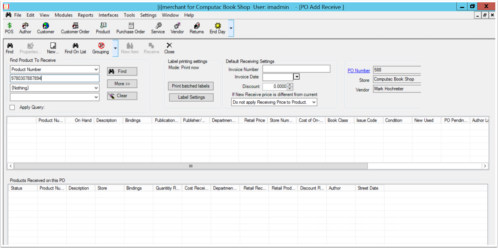Click the product number search input field
498x248 pixels.
coord(55,78)
